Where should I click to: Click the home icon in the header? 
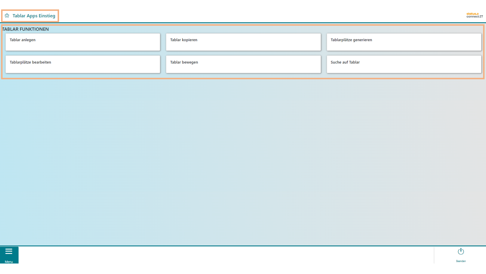tap(7, 16)
